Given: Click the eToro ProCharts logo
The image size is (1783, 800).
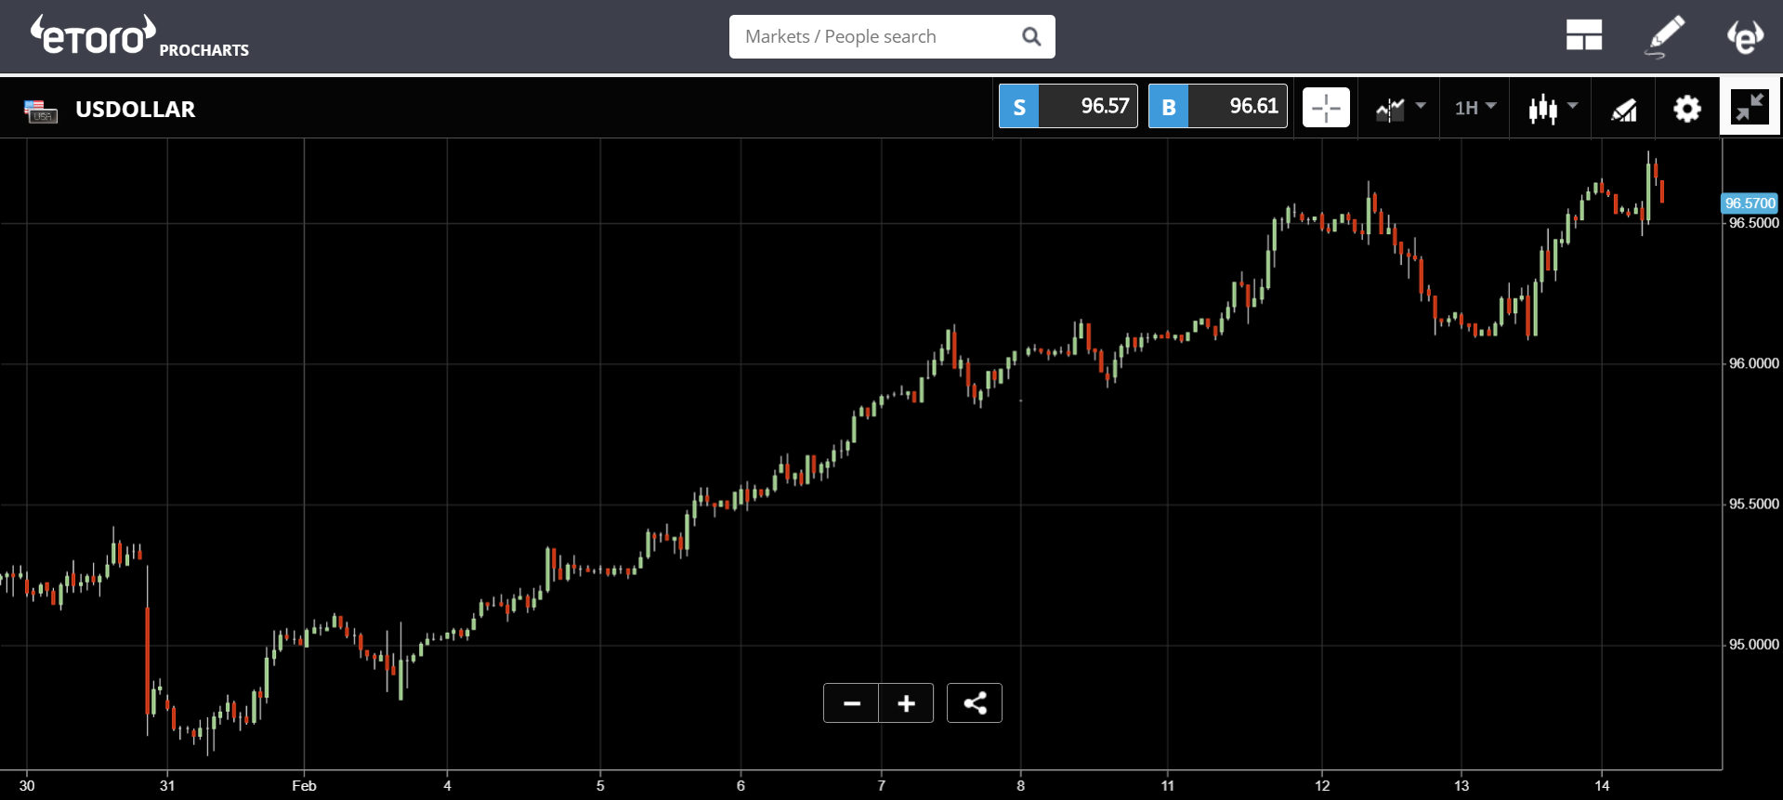Looking at the screenshot, I should (139, 36).
